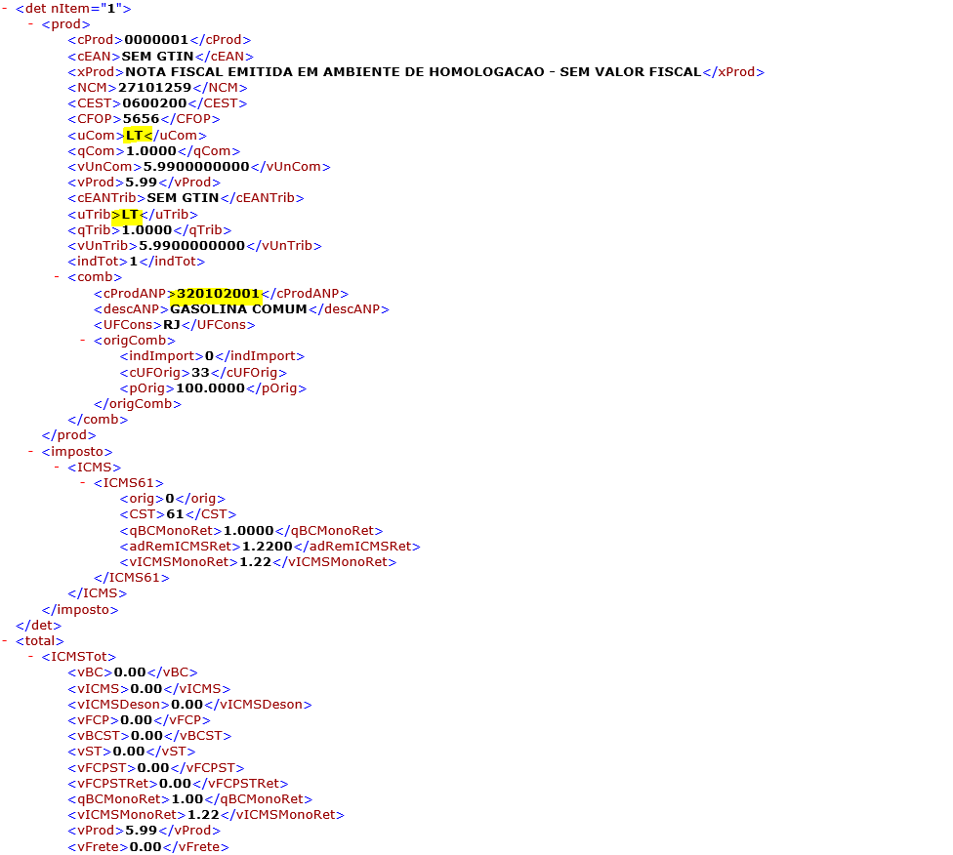The image size is (953, 855).
Task: Select the pOrig value 100.0000
Action: pyautogui.click(x=210, y=388)
